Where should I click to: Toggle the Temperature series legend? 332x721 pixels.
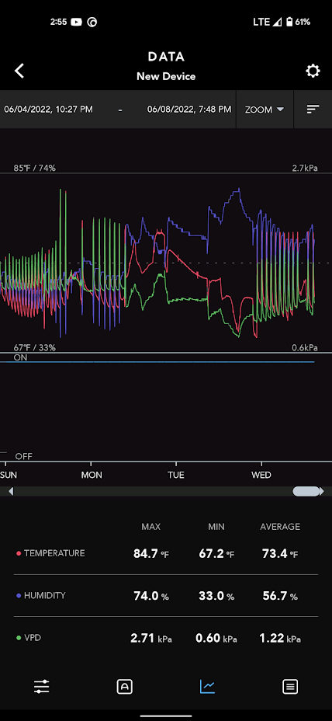tap(50, 553)
